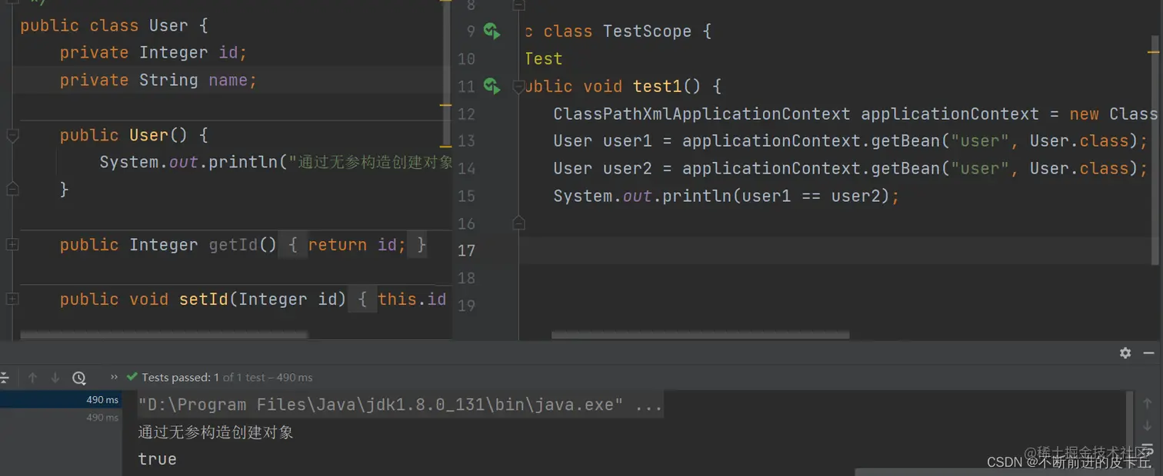Viewport: 1163px width, 476px height.
Task: Click line number 12 in TestScope gutter
Action: click(466, 114)
